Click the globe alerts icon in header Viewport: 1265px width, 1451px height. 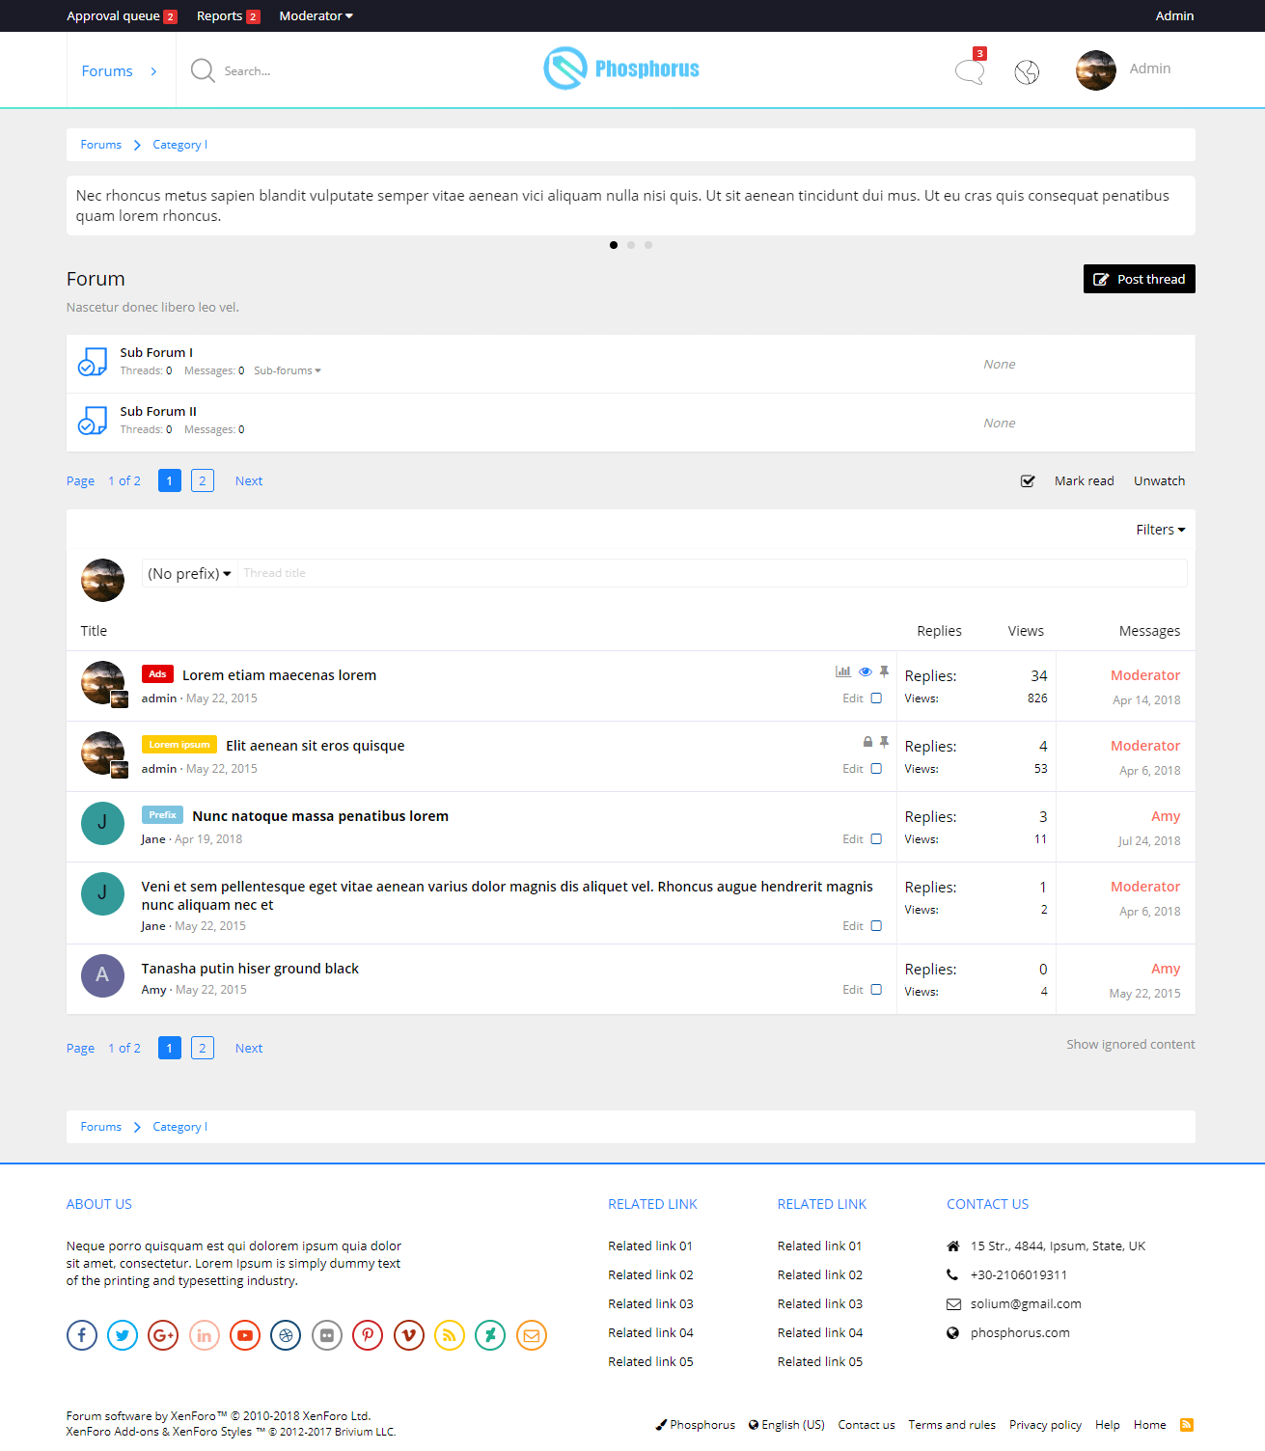pos(1027,72)
